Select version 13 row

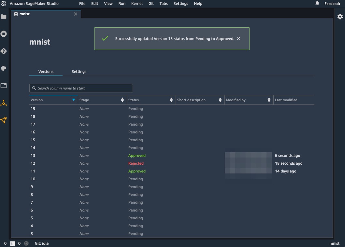tap(172, 155)
